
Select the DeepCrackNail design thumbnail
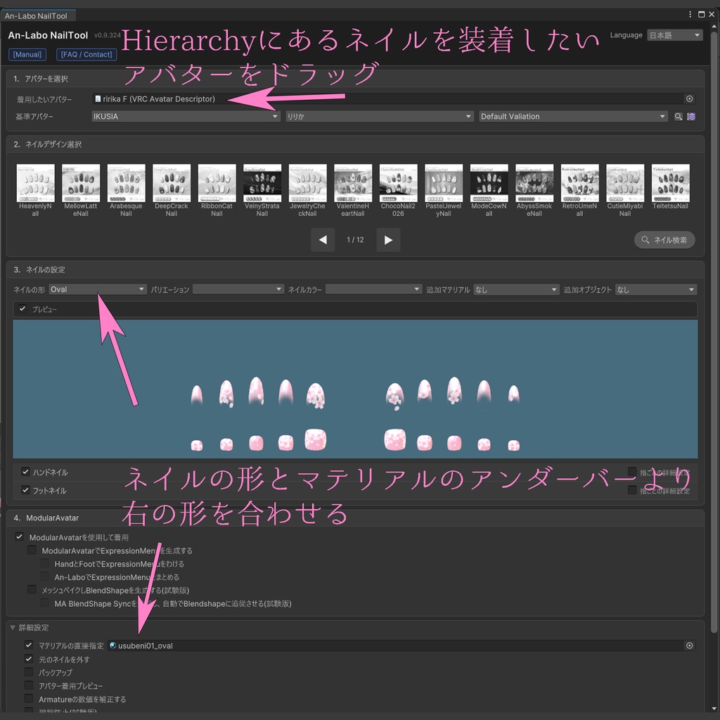(x=172, y=184)
